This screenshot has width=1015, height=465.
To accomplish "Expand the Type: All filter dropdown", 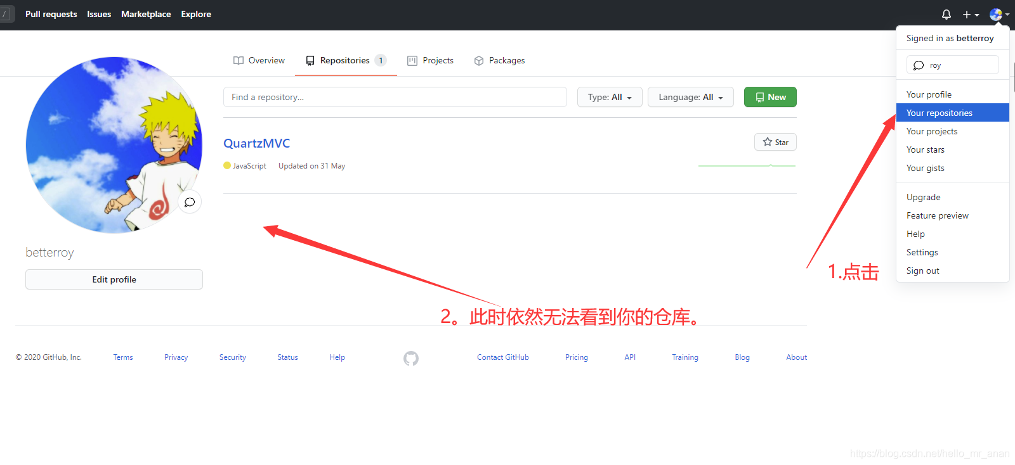I will [x=610, y=97].
